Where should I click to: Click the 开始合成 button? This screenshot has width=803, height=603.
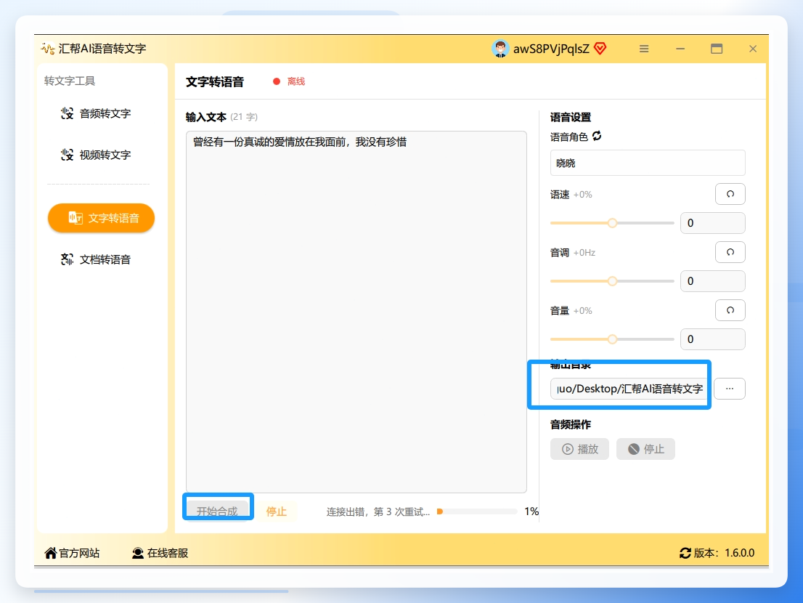(217, 511)
